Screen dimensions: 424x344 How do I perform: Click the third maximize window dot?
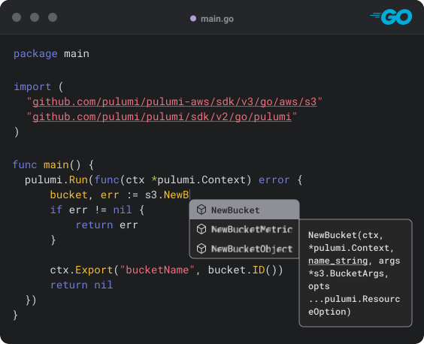(53, 17)
